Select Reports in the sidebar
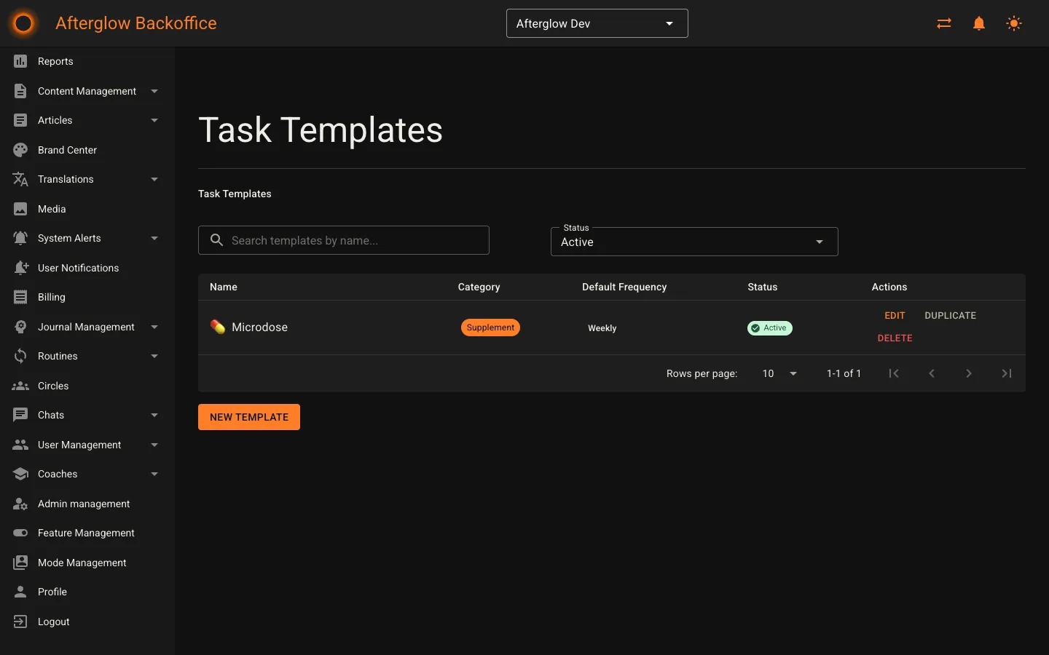This screenshot has height=655, width=1049. click(55, 61)
